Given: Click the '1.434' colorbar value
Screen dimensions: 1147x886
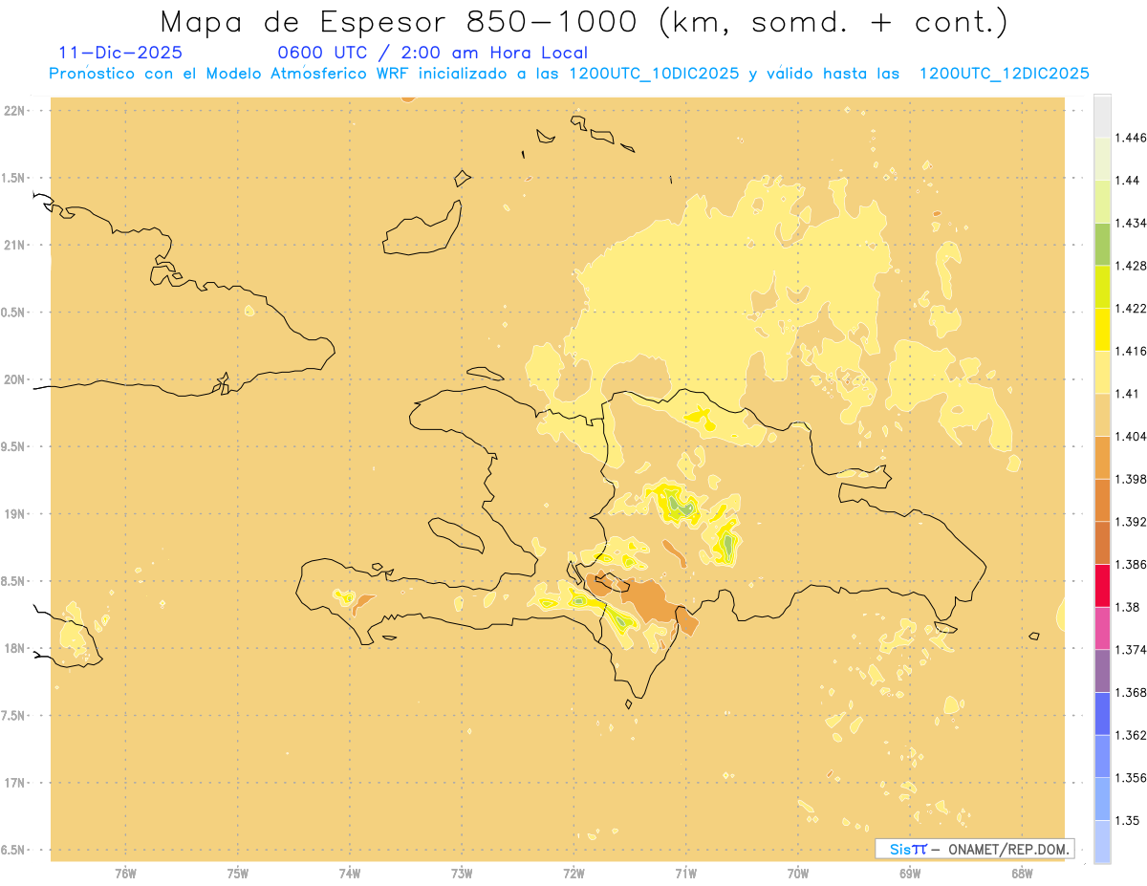Looking at the screenshot, I should point(1131,223).
